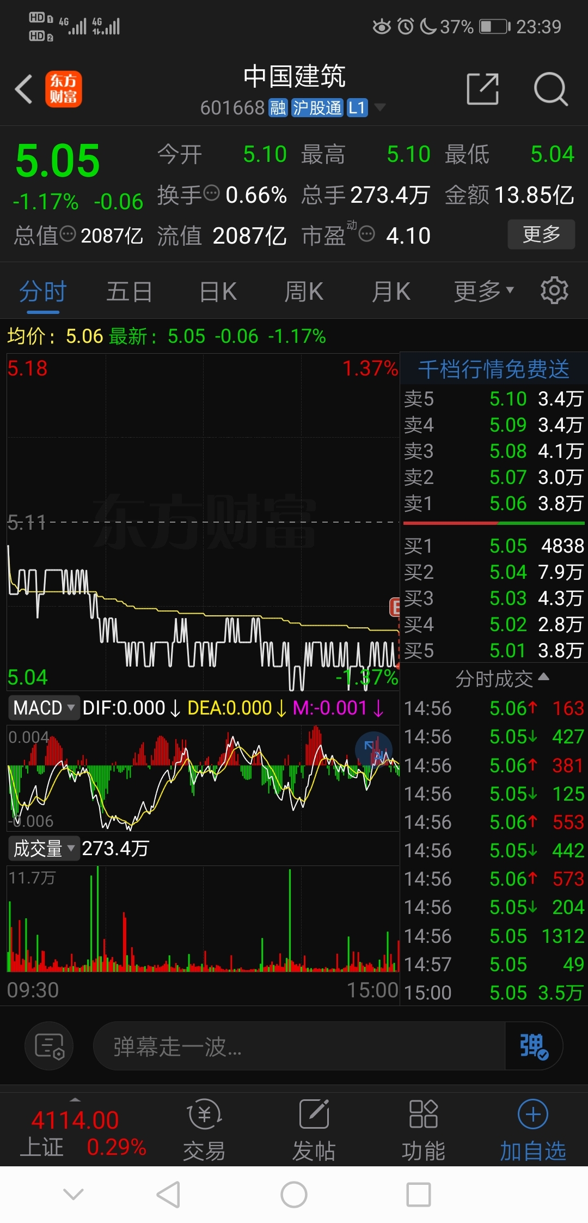Expand stock code dropdown triangle
Screen dimensions: 588x1223
coord(379,107)
